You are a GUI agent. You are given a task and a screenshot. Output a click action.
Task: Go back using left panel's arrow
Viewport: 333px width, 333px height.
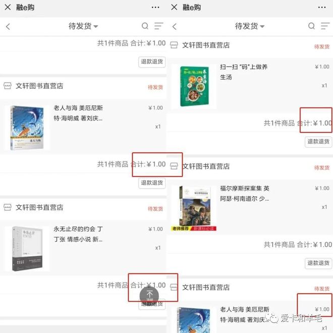8,27
